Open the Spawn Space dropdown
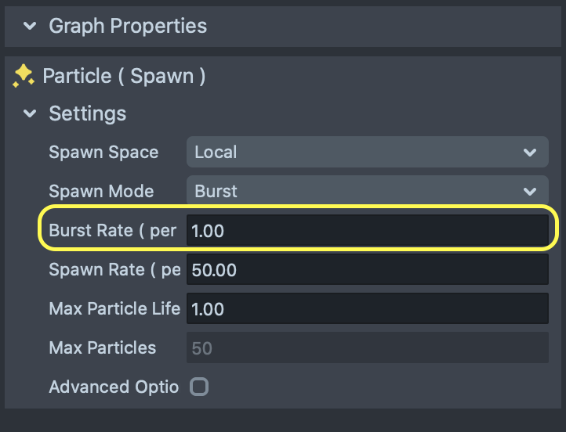The height and width of the screenshot is (432, 566). click(366, 152)
